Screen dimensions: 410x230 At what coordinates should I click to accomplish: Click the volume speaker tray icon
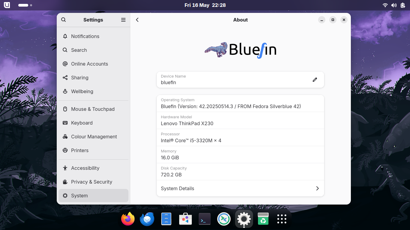[394, 5]
